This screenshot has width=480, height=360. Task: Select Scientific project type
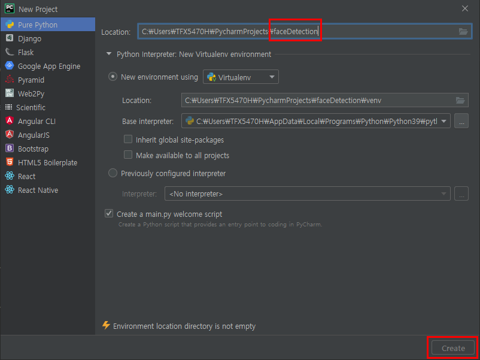[48, 107]
